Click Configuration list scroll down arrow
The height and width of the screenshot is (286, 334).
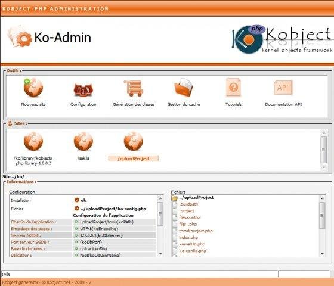tap(160, 254)
